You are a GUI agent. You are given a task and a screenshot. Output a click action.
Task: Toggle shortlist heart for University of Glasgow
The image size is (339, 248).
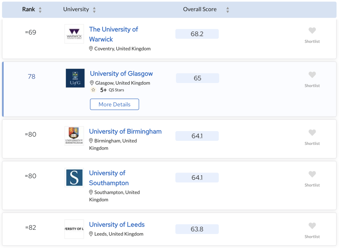[x=312, y=75]
